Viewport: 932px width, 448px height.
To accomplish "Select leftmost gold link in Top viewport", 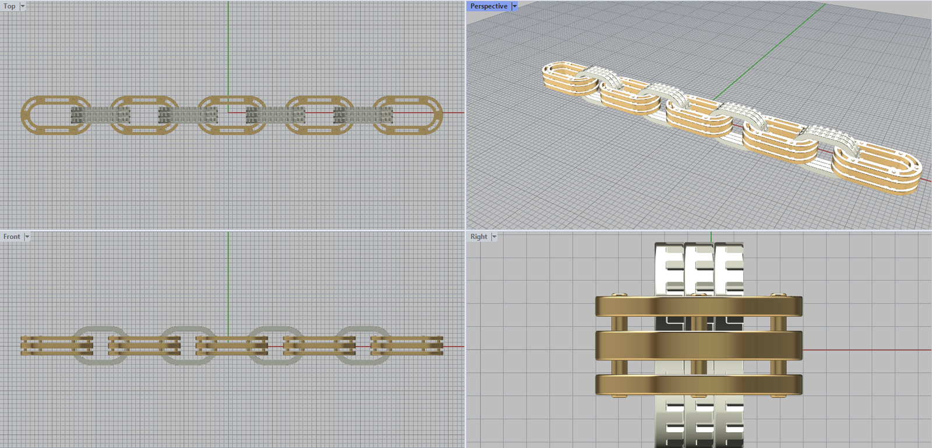I will click(x=26, y=115).
